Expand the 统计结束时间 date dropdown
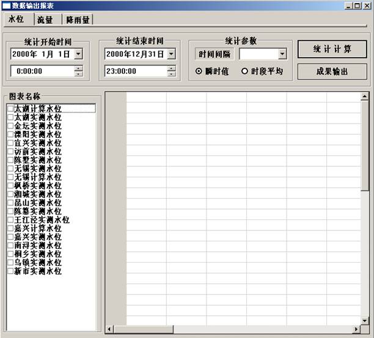The height and width of the screenshot is (338, 374). coord(171,54)
